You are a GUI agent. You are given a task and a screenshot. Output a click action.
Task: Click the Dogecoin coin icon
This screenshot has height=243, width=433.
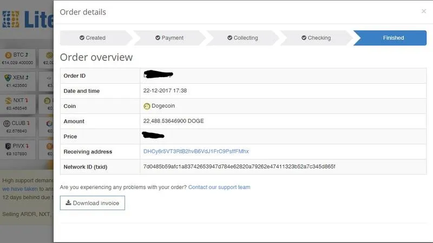(x=147, y=106)
